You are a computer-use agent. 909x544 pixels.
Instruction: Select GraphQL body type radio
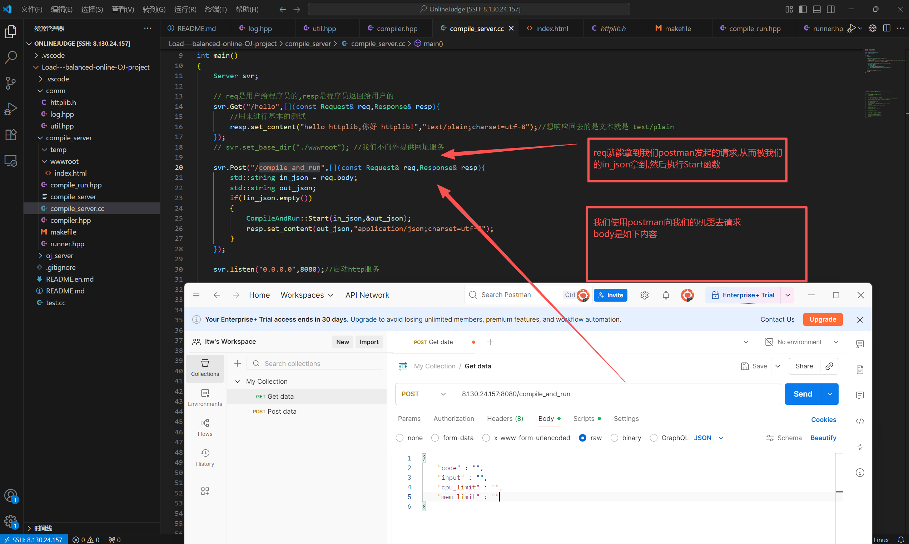(654, 438)
